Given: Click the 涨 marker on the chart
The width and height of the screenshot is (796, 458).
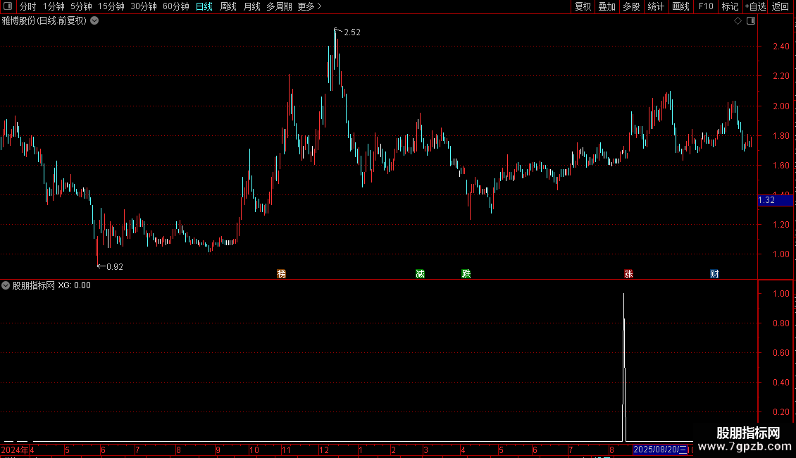Looking at the screenshot, I should (x=628, y=273).
